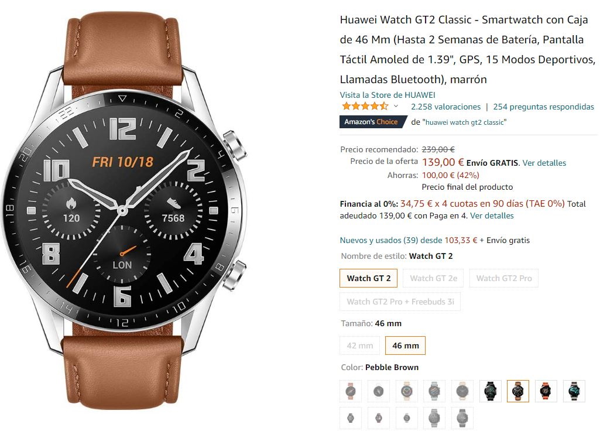
Task: Expand the rating breakdown chevron
Action: click(x=396, y=107)
